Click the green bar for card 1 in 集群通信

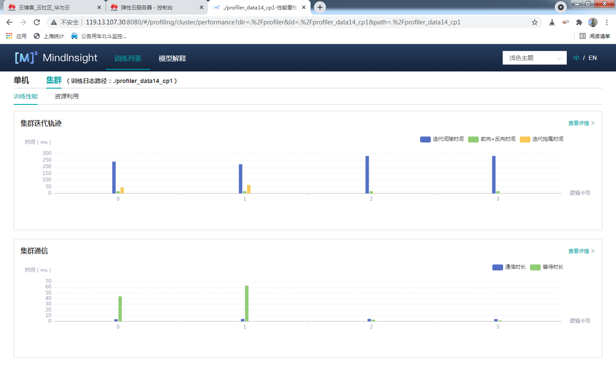[x=246, y=303]
